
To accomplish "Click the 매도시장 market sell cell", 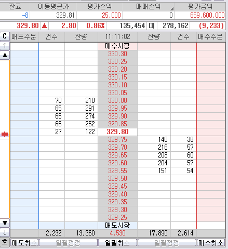I will 117,225.
